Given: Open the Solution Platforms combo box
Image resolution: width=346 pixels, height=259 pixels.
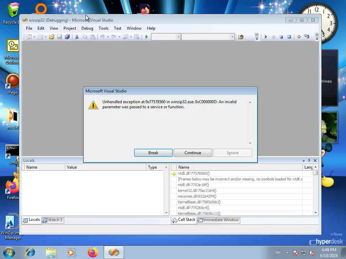Looking at the screenshot, I should coord(208,37).
